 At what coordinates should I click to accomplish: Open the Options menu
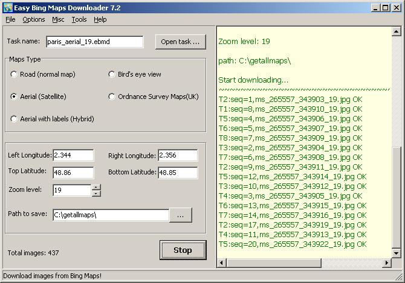(34, 19)
